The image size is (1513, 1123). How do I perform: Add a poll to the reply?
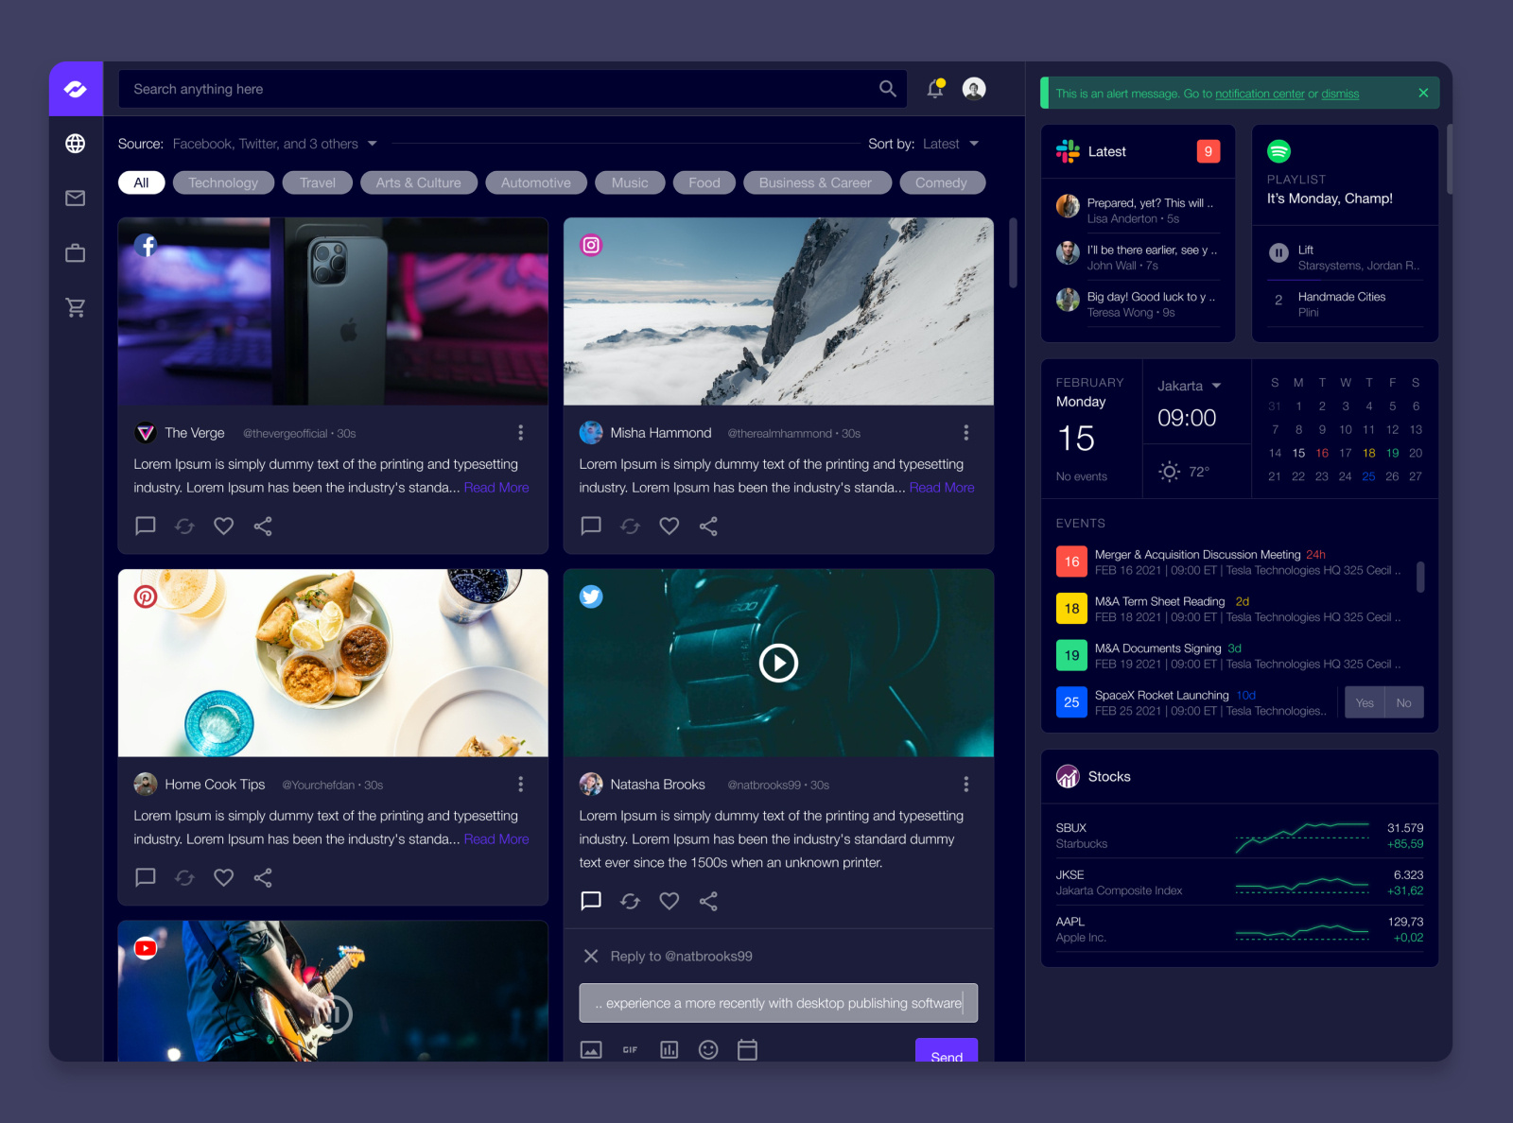pos(670,1049)
